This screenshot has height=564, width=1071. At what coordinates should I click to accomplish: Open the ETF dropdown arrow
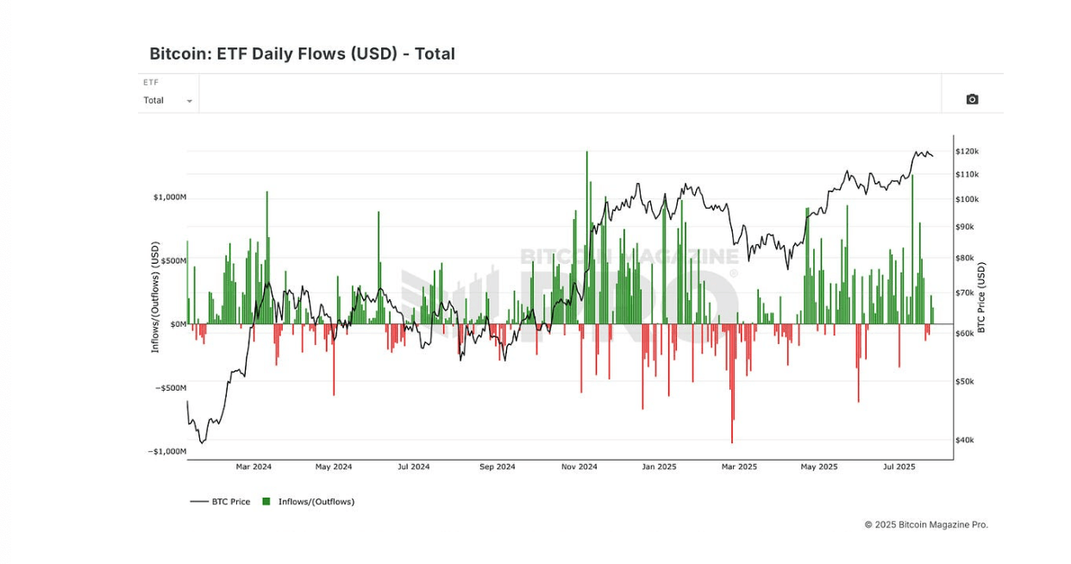190,101
